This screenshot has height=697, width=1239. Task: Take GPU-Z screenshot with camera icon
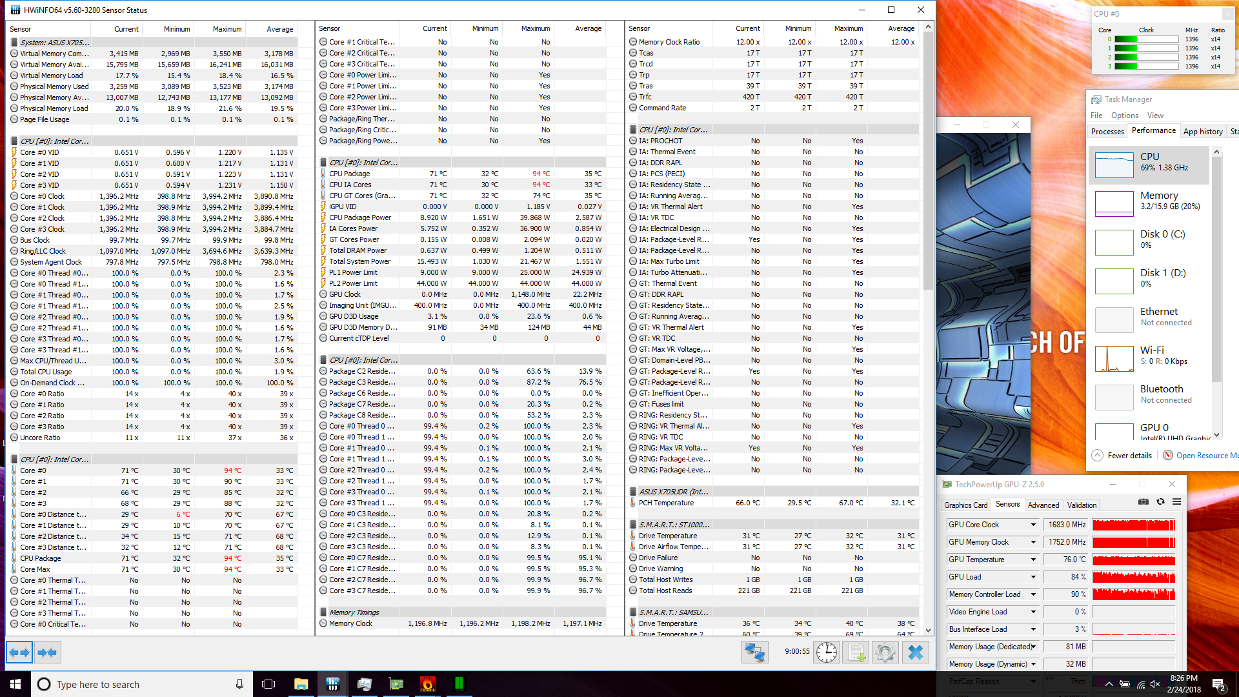click(1143, 502)
